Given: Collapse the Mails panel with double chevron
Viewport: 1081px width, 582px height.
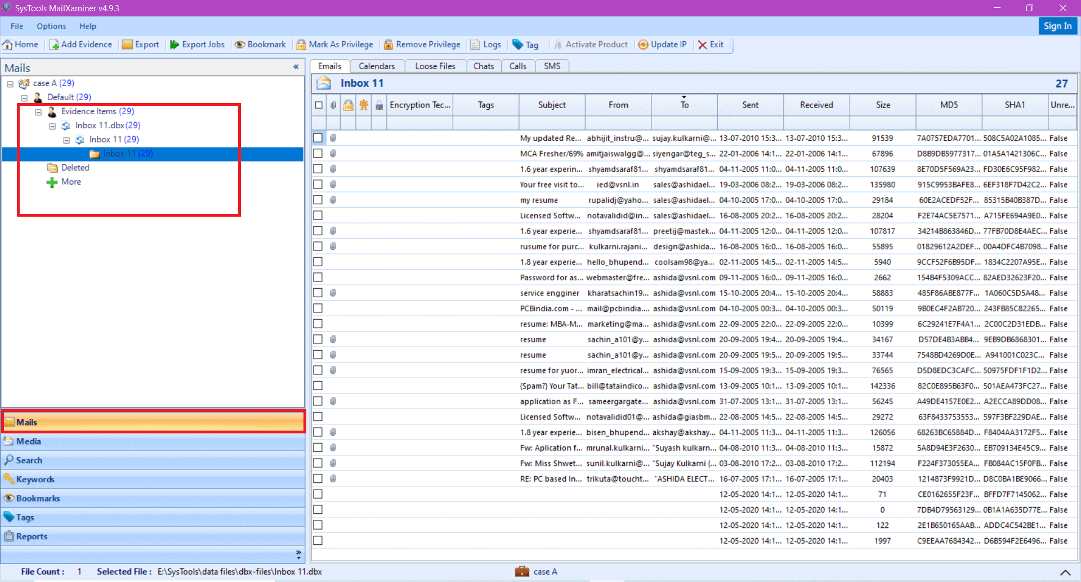Looking at the screenshot, I should 296,67.
